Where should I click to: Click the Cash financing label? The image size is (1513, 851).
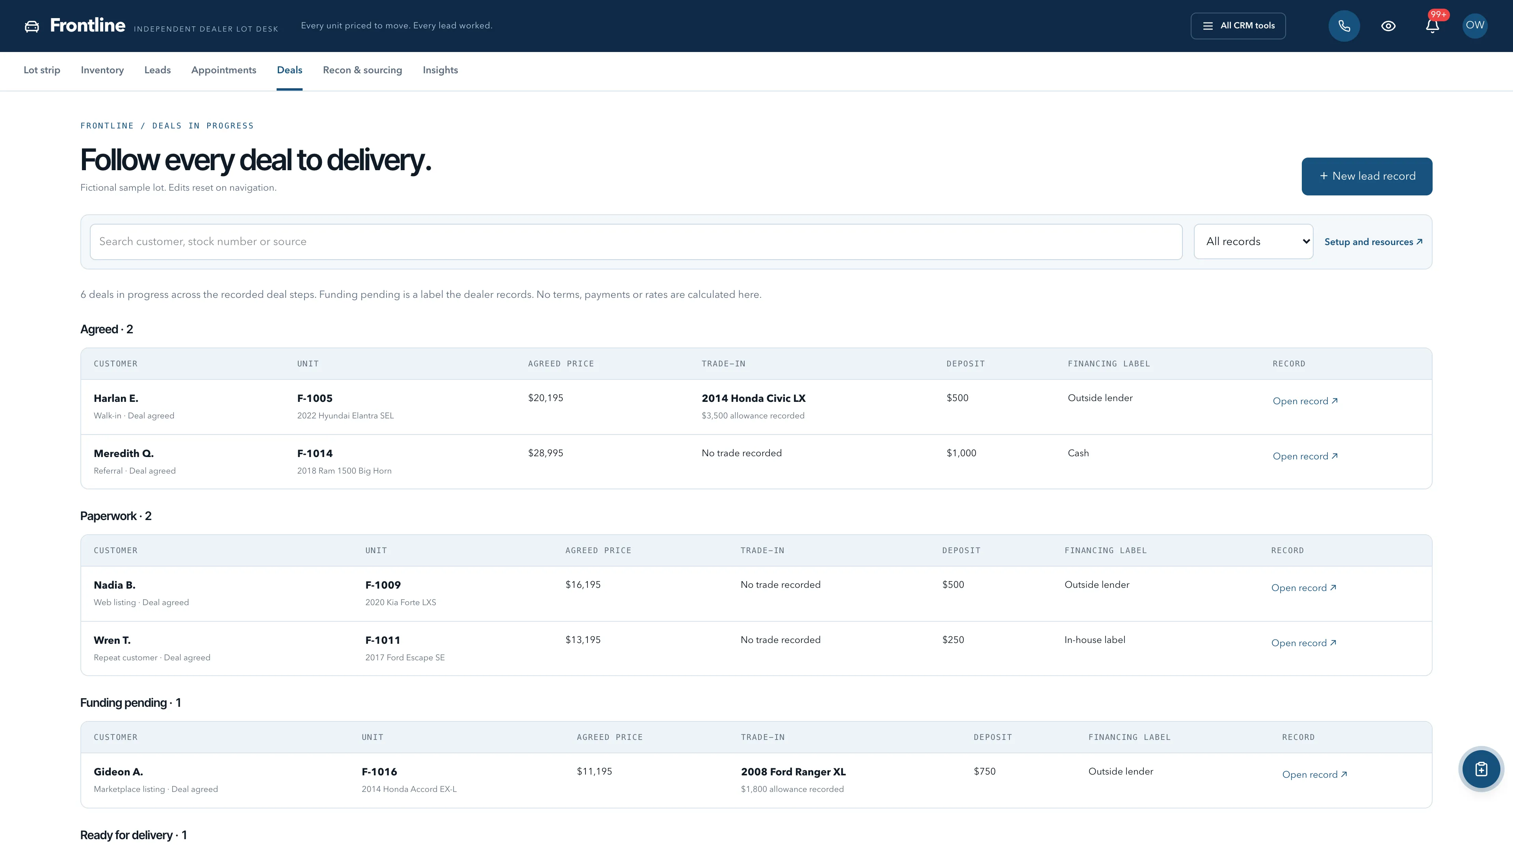pos(1078,453)
